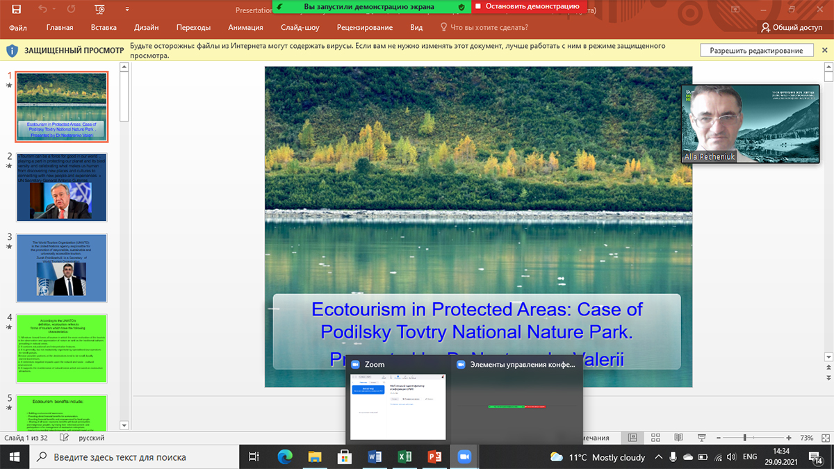Expand the Customize Quick Access Toolbar dropdown
The height and width of the screenshot is (469, 834).
127,9
